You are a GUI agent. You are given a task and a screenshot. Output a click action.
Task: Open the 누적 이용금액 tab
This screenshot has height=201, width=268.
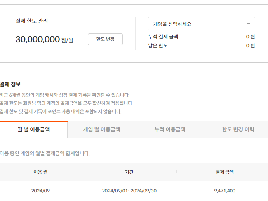click(x=170, y=129)
